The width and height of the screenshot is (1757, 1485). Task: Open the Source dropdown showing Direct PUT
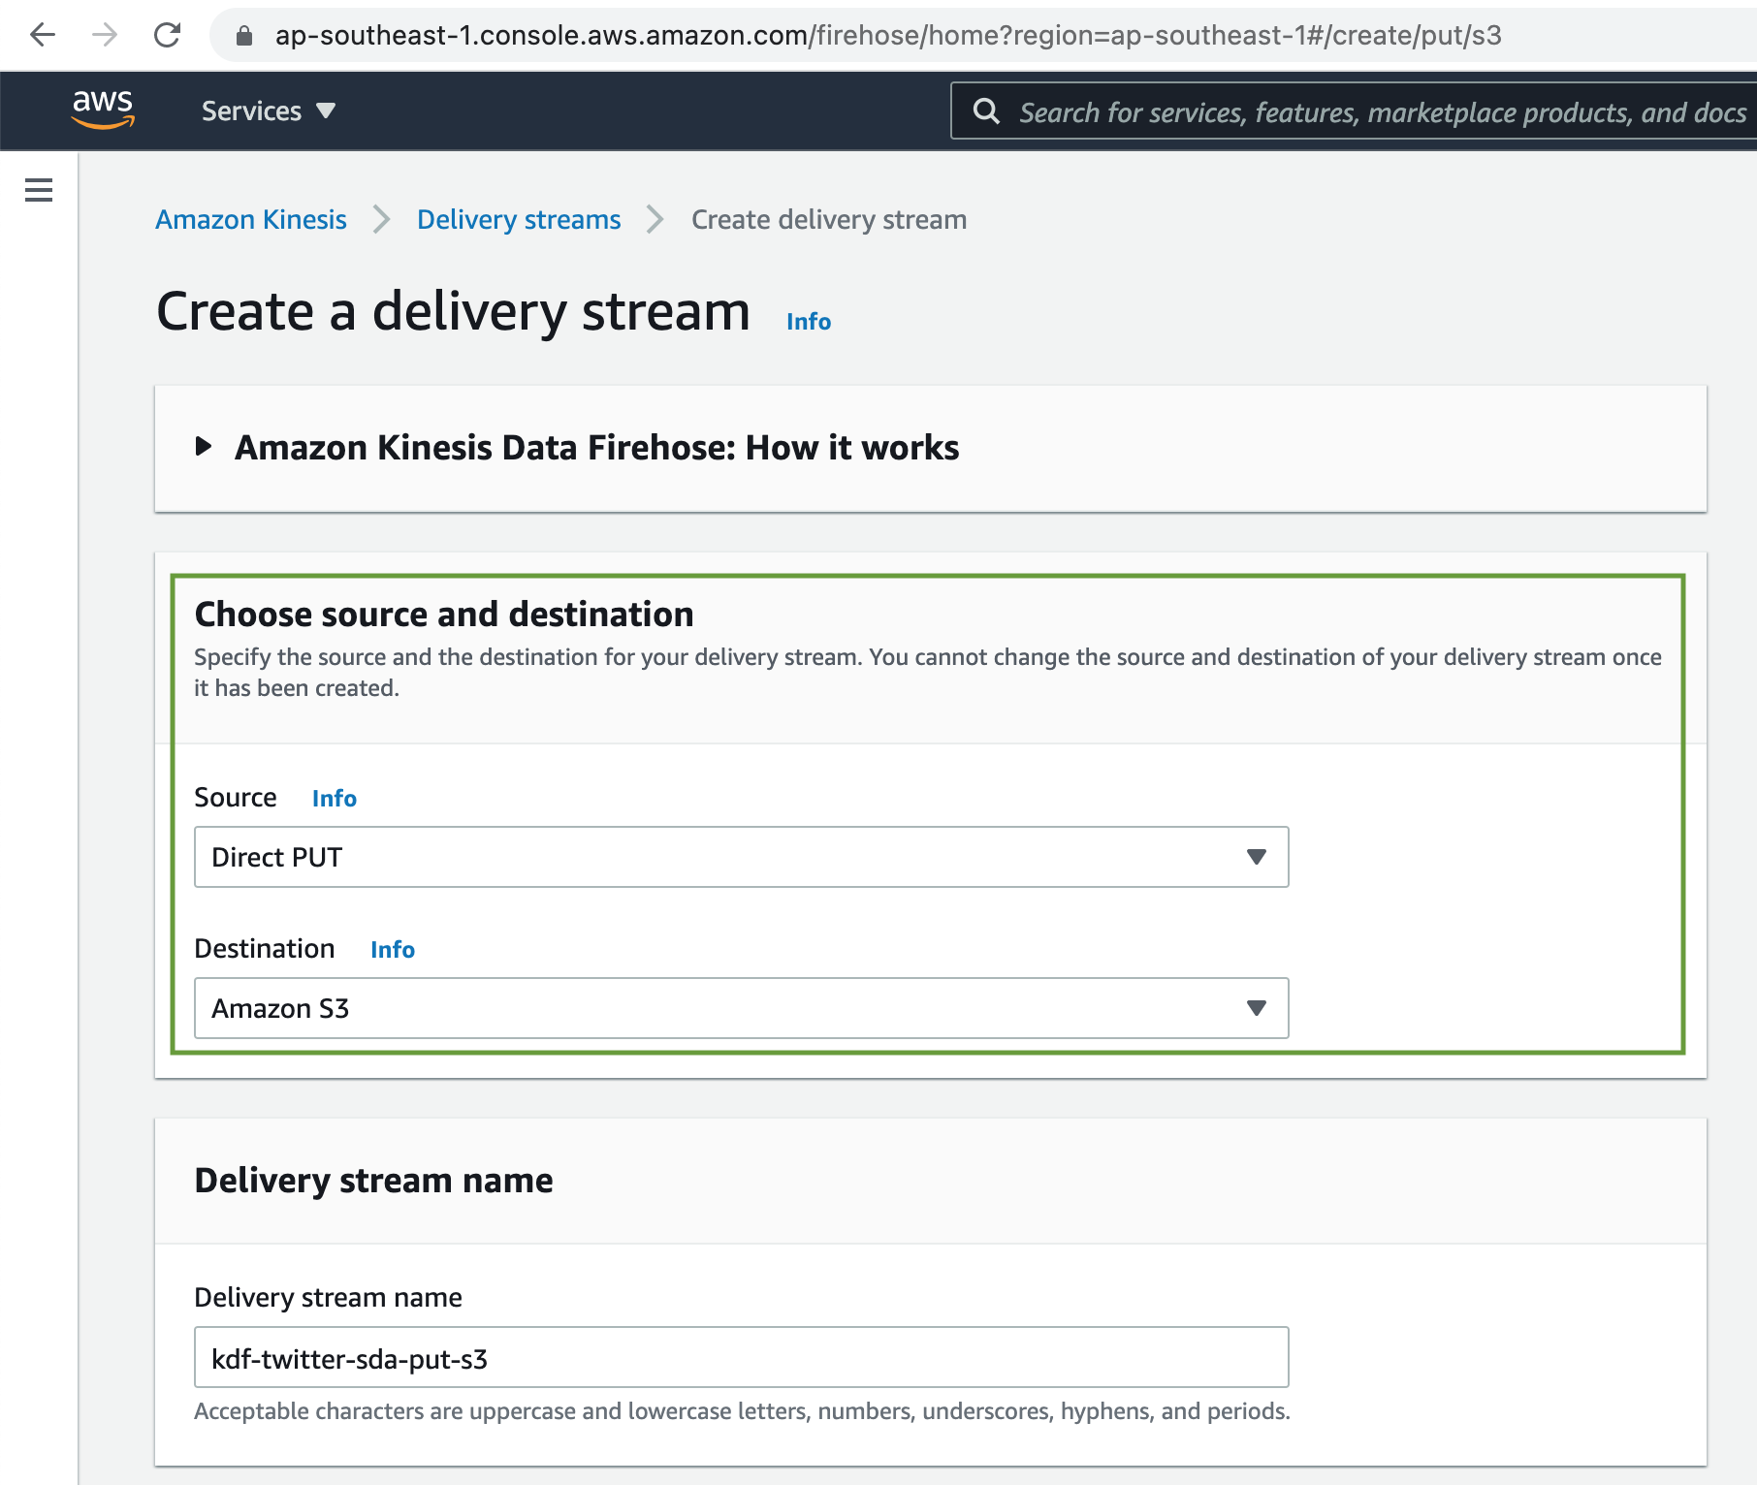742,857
